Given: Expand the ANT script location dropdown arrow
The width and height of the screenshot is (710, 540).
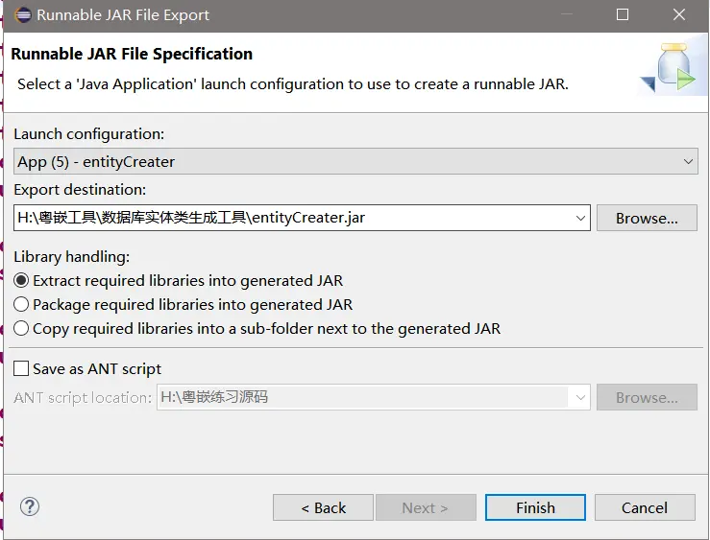Looking at the screenshot, I should [x=580, y=397].
